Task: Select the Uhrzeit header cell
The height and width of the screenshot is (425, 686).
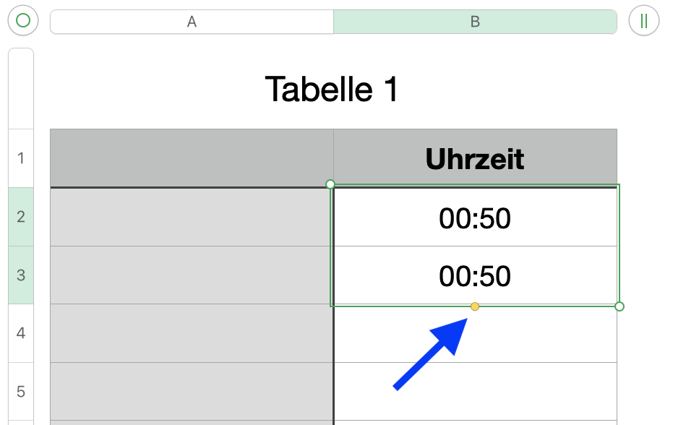Action: click(475, 158)
